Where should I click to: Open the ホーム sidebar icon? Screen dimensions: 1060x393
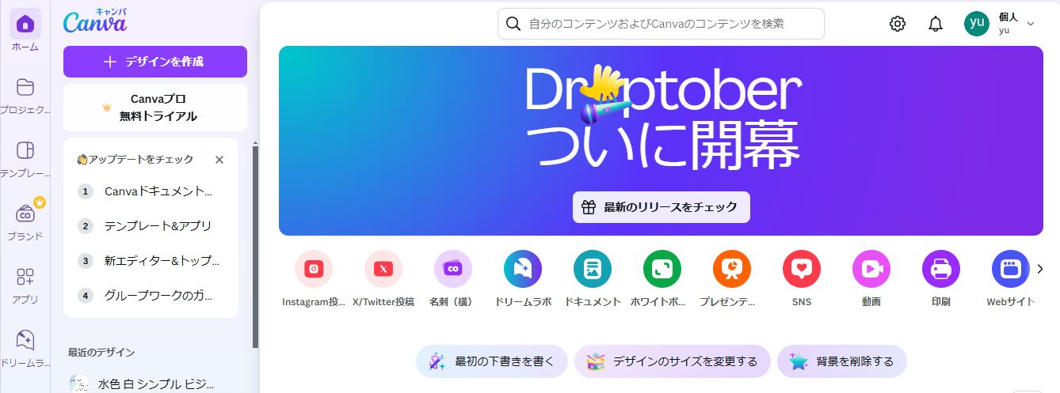25,25
